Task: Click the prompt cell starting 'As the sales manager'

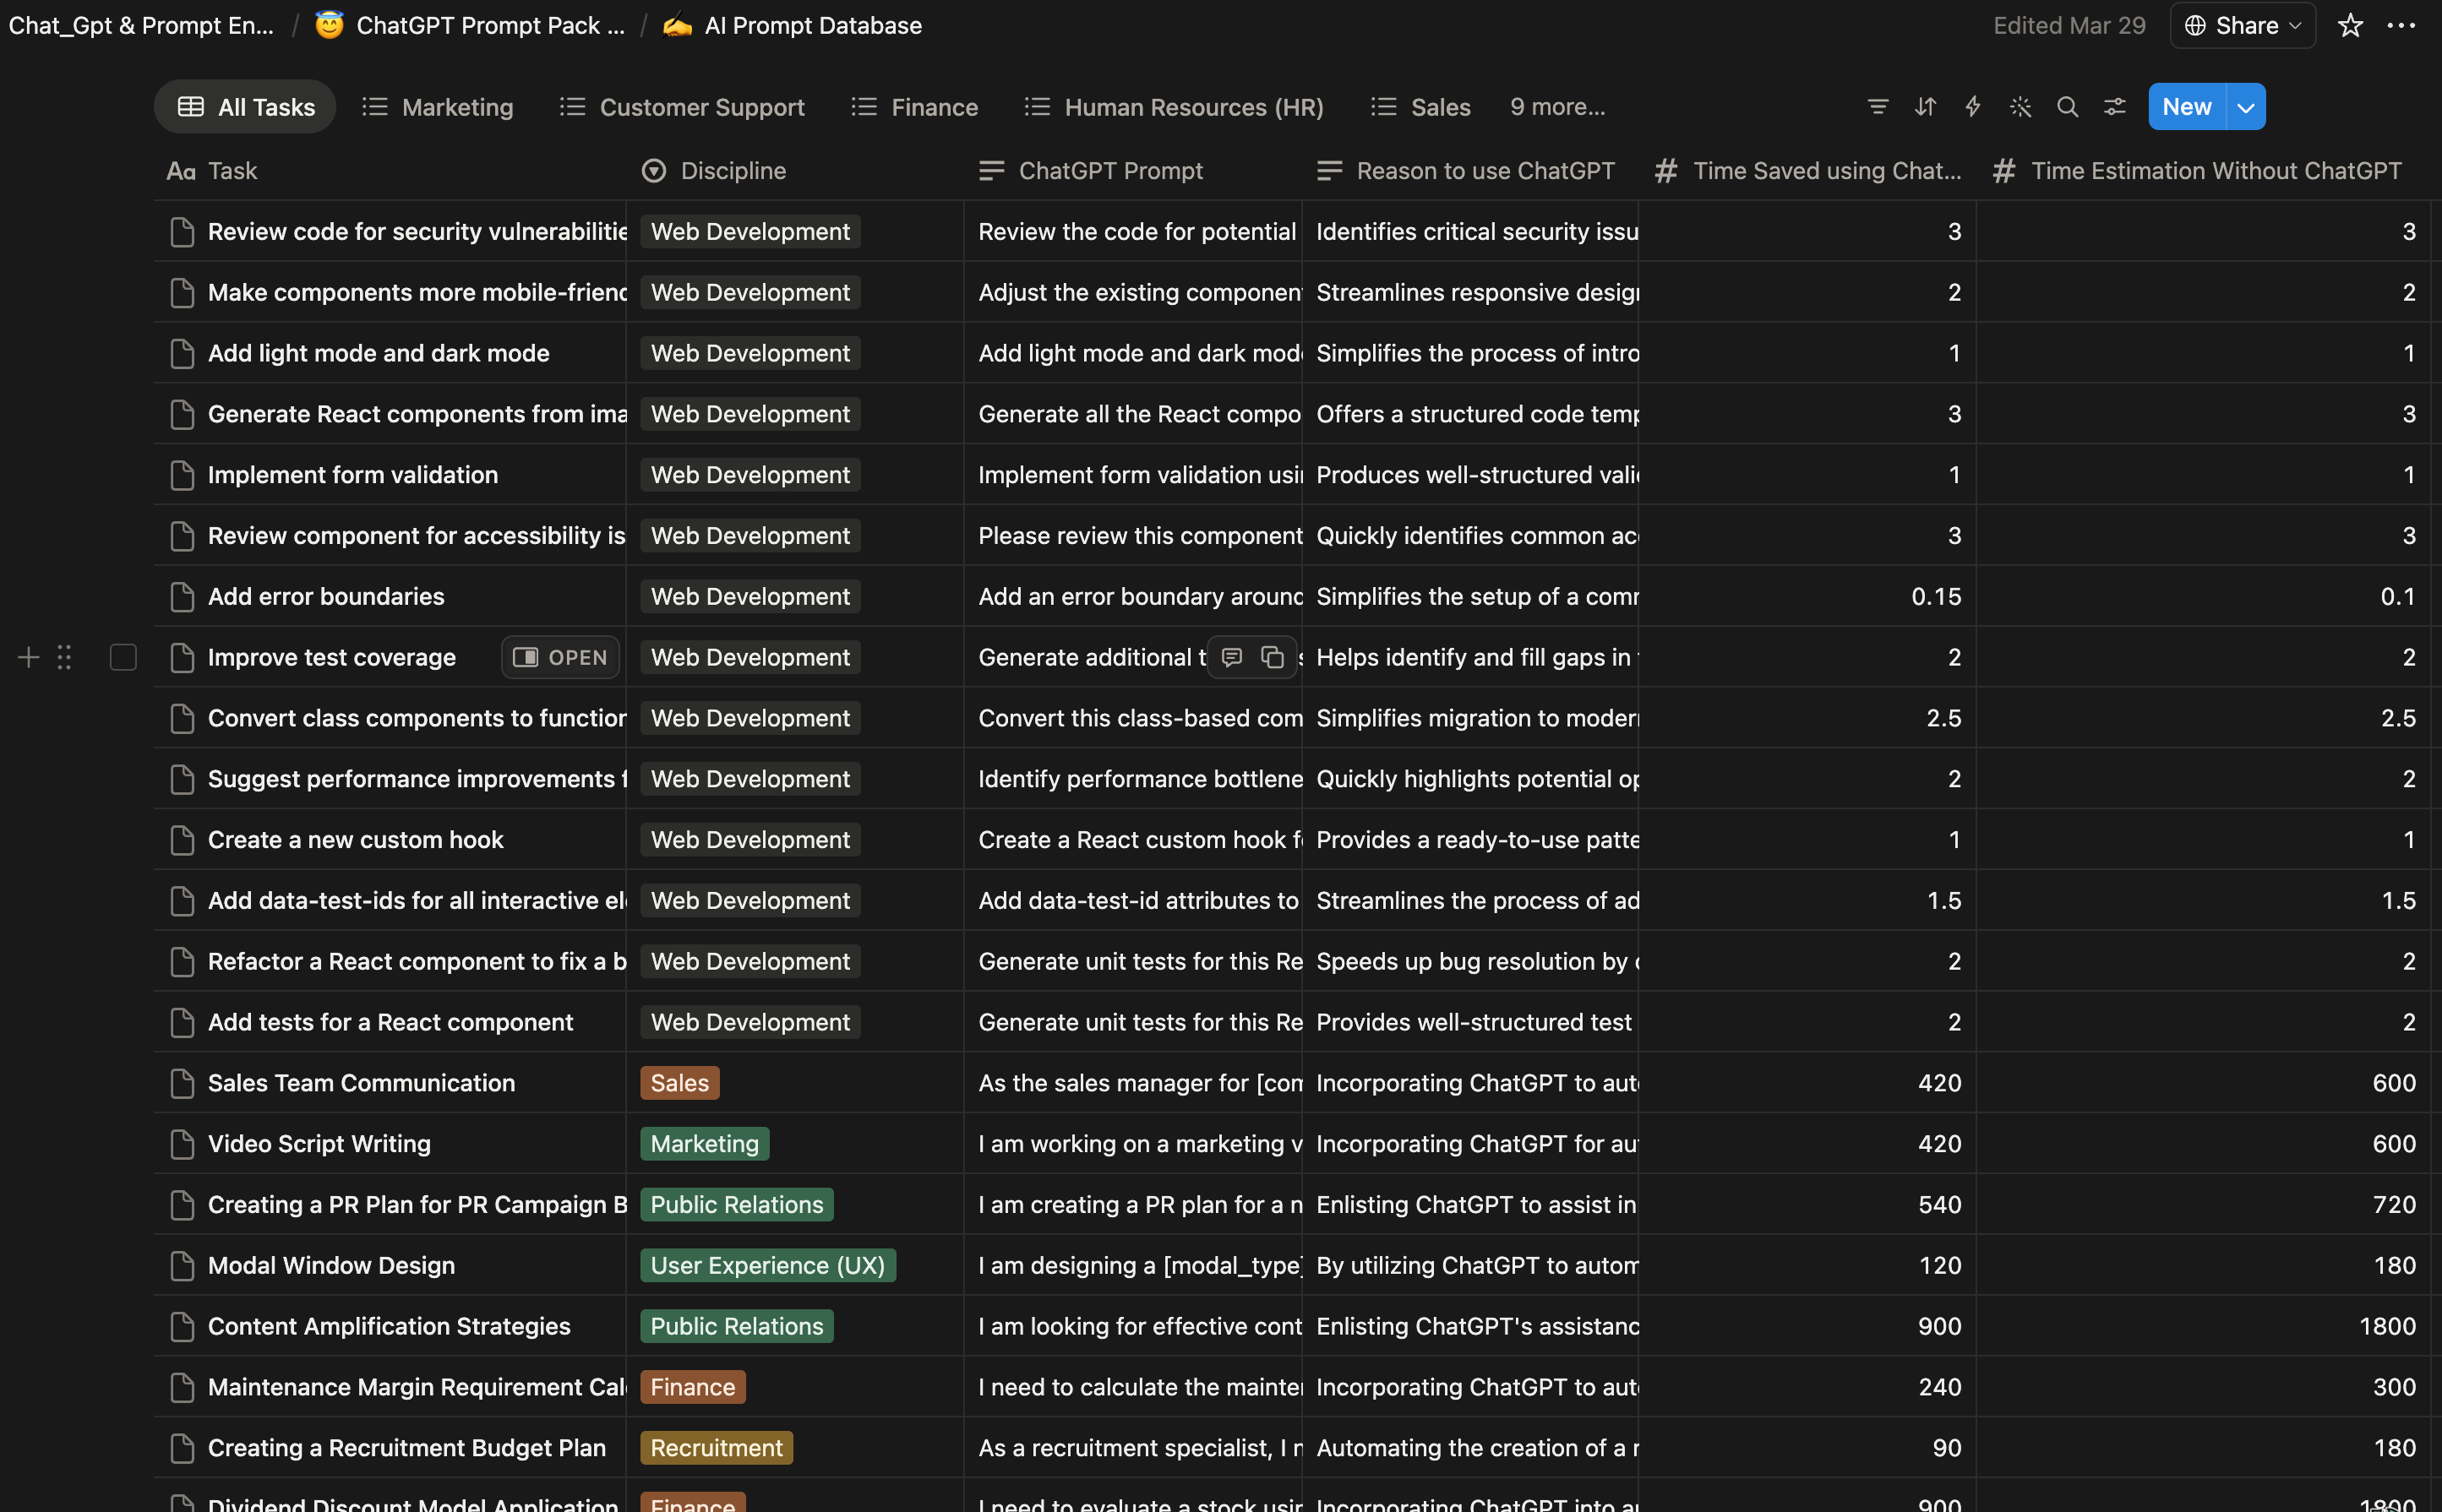Action: pos(1133,1083)
